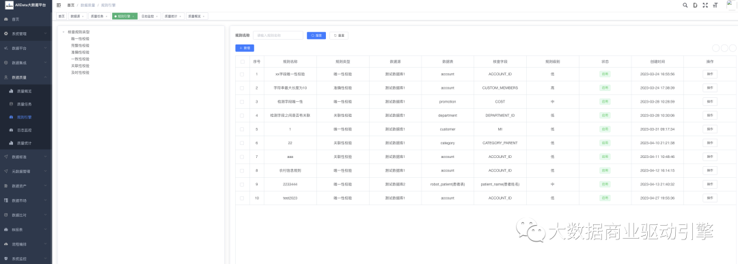Click the 创建时间 column header

coord(657,62)
